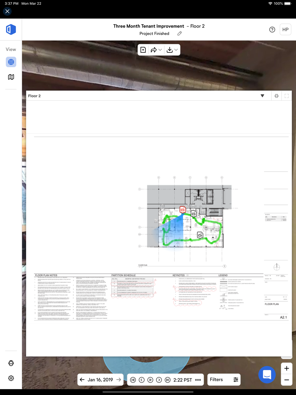Zoom in with the plus button

(287, 368)
